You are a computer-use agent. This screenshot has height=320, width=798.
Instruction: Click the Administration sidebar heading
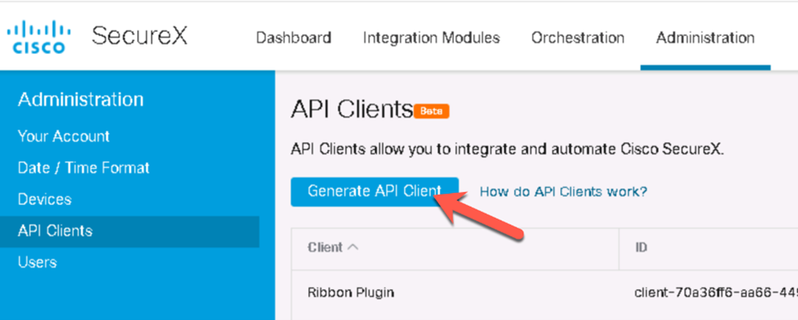(x=81, y=100)
